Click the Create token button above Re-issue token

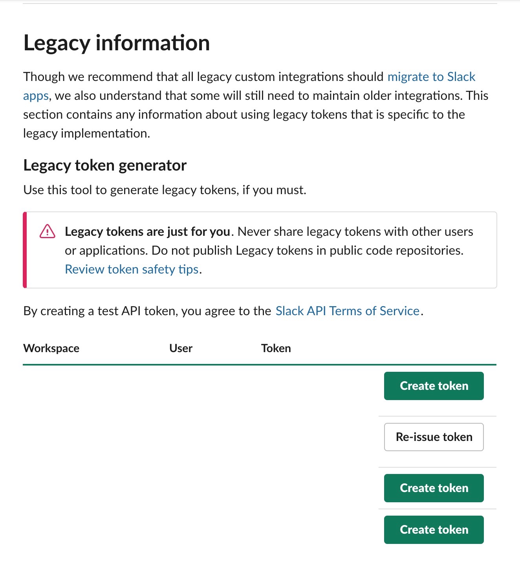pos(434,386)
